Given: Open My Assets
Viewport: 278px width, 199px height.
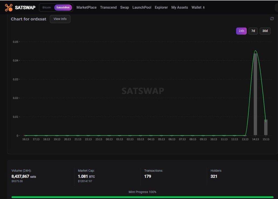Looking at the screenshot, I should click(x=180, y=8).
